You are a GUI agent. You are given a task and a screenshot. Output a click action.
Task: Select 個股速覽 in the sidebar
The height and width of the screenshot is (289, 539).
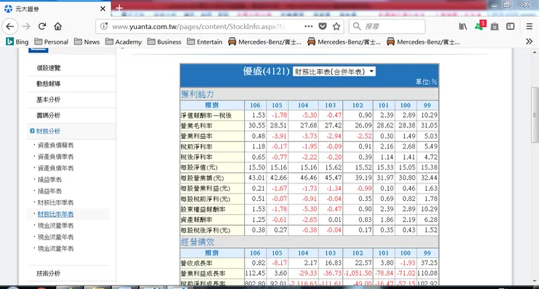(x=49, y=68)
